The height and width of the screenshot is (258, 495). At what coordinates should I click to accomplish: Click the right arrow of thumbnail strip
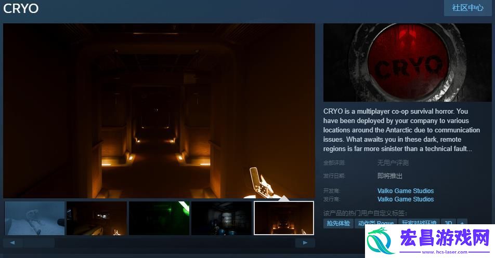[x=305, y=243]
